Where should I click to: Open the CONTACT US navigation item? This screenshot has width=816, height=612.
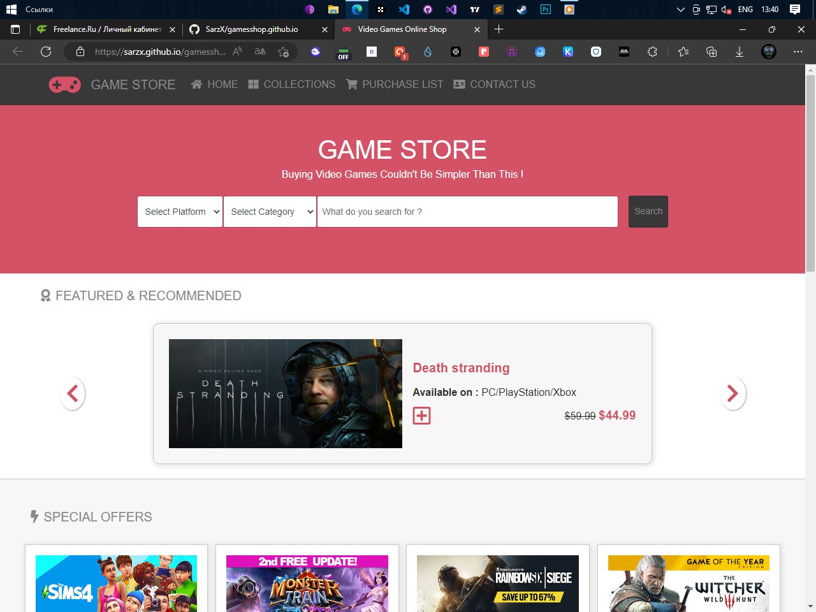click(495, 84)
